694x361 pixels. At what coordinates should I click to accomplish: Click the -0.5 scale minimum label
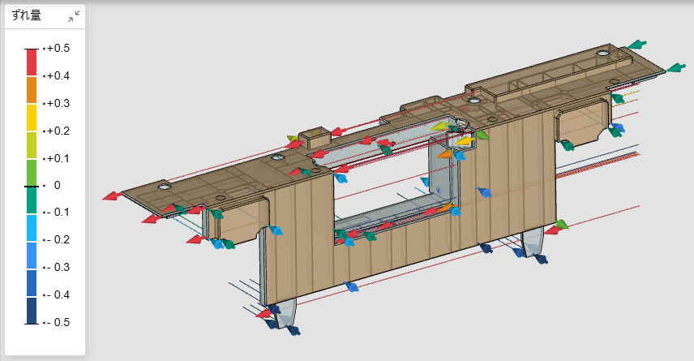point(58,322)
